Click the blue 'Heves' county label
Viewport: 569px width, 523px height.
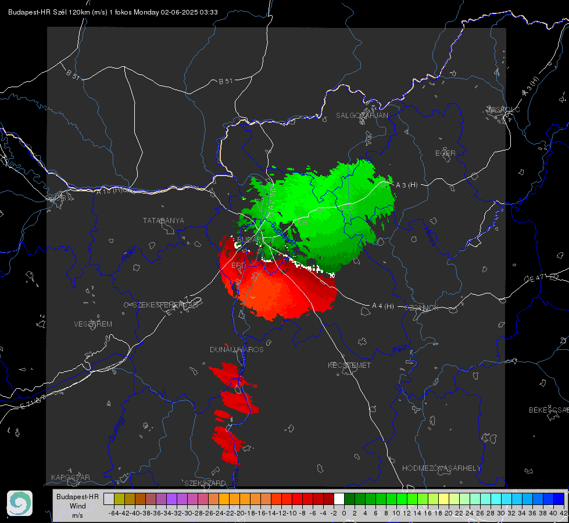pyautogui.click(x=430, y=236)
